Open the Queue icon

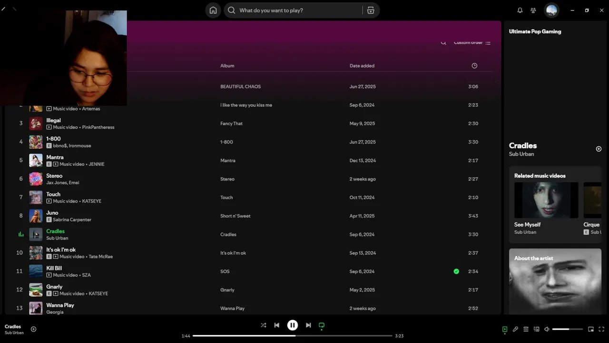526,329
